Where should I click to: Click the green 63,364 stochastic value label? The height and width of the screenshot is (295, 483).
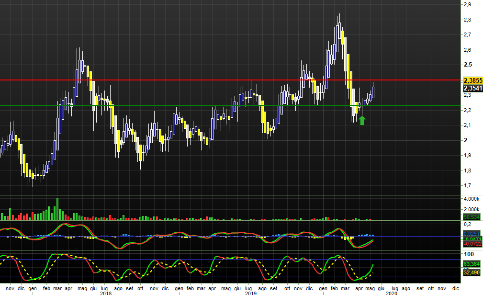tap(472, 264)
